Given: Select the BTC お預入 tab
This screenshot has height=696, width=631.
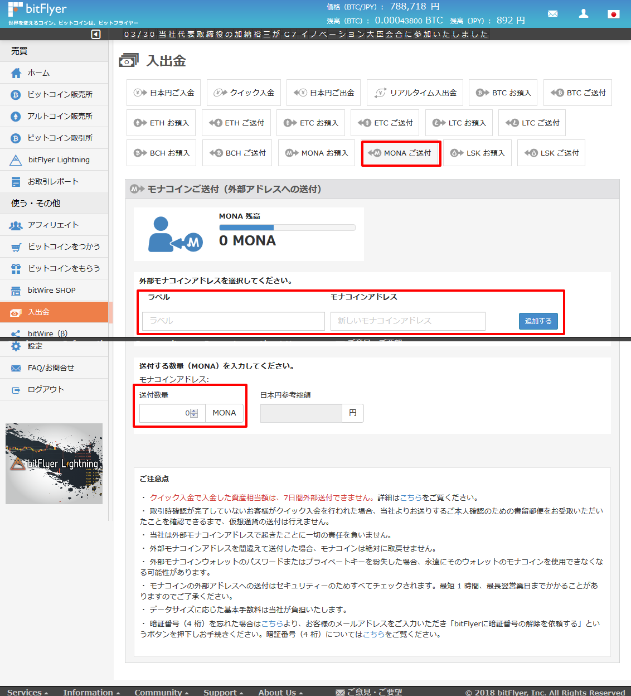Looking at the screenshot, I should (x=503, y=93).
